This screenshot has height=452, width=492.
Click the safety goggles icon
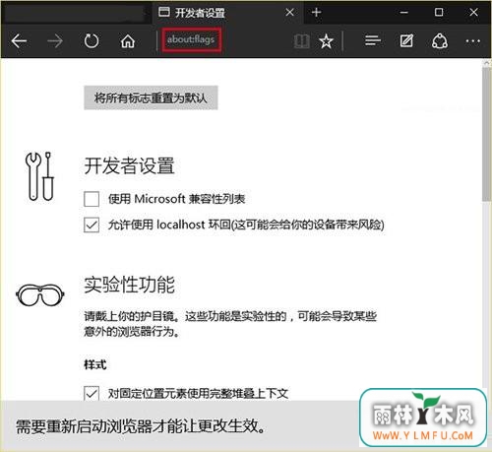[40, 294]
